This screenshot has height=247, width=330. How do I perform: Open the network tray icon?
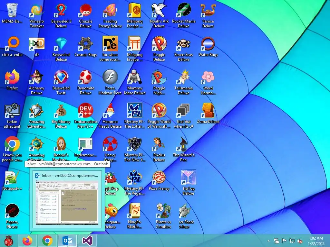pos(292,241)
